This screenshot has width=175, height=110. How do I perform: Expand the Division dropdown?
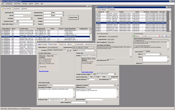[x=61, y=18]
